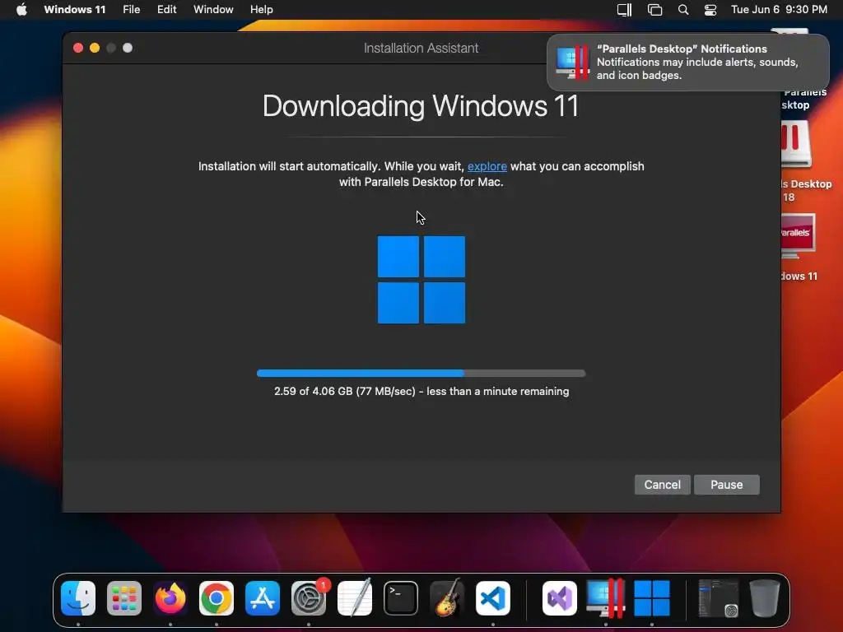
Task: Launch Firefox from the dock
Action: point(170,598)
